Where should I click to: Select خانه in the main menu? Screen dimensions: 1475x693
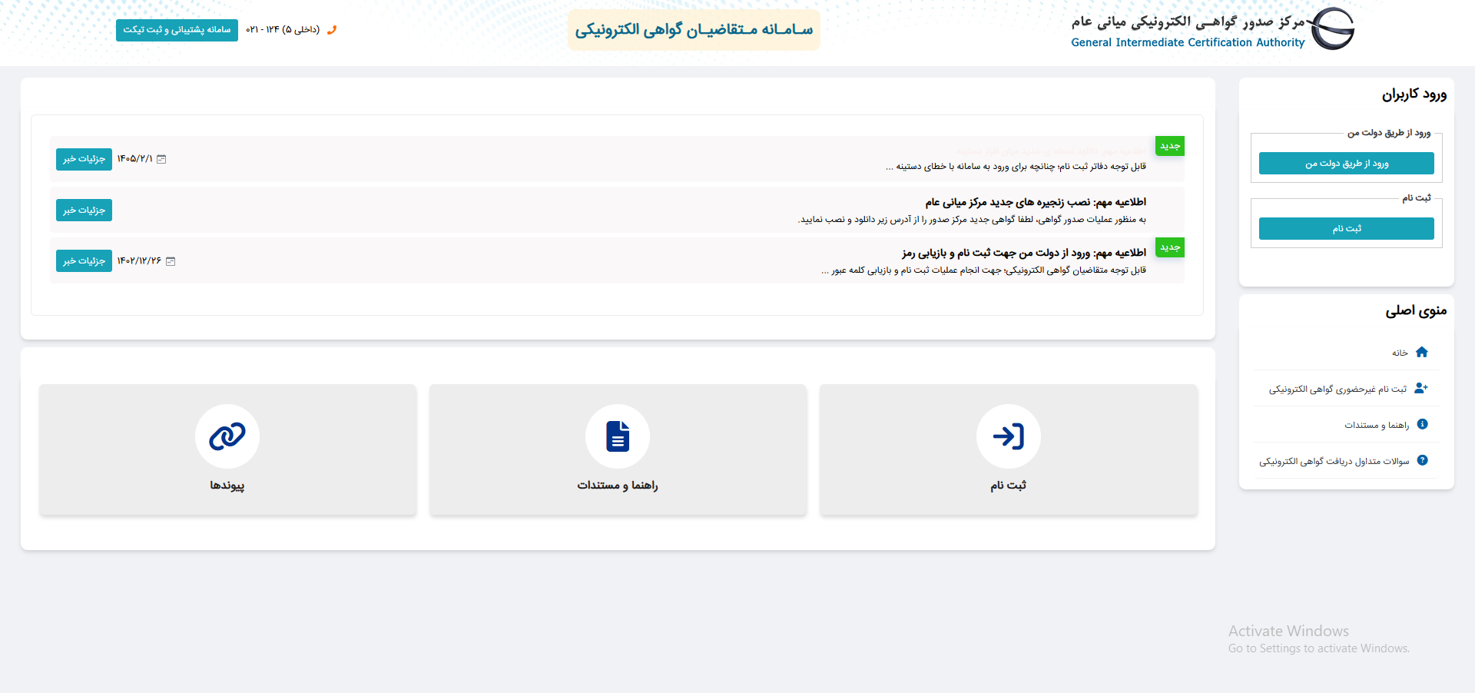click(x=1400, y=353)
